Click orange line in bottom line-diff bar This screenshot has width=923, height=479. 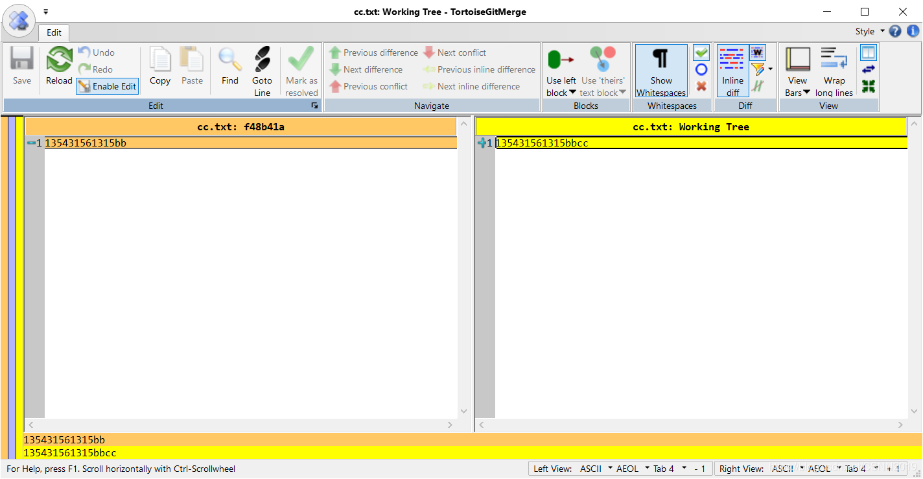[473, 440]
